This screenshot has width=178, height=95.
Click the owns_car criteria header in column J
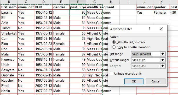145,7
